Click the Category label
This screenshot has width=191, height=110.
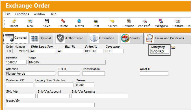tap(158, 47)
